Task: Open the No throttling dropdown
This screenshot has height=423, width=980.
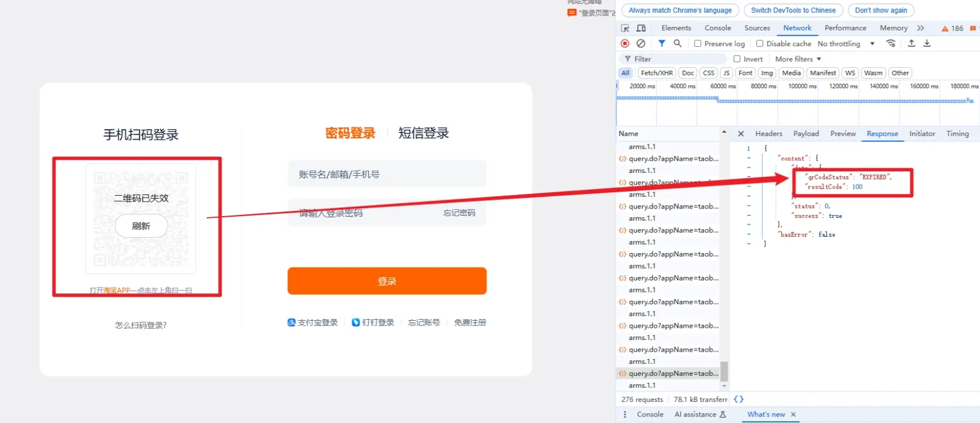Action: pyautogui.click(x=846, y=44)
